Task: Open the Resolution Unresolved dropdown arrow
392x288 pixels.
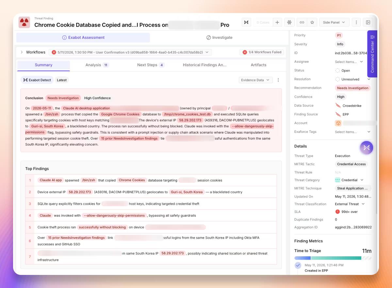Action: [369, 79]
